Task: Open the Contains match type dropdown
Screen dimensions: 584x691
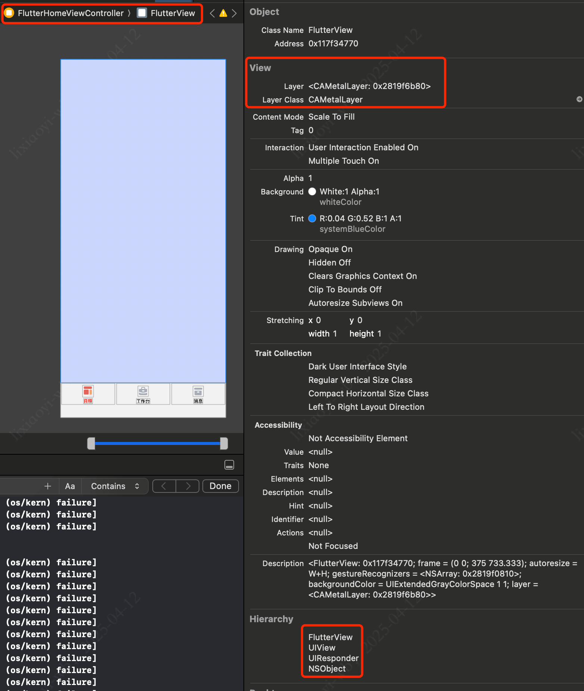Action: (115, 486)
